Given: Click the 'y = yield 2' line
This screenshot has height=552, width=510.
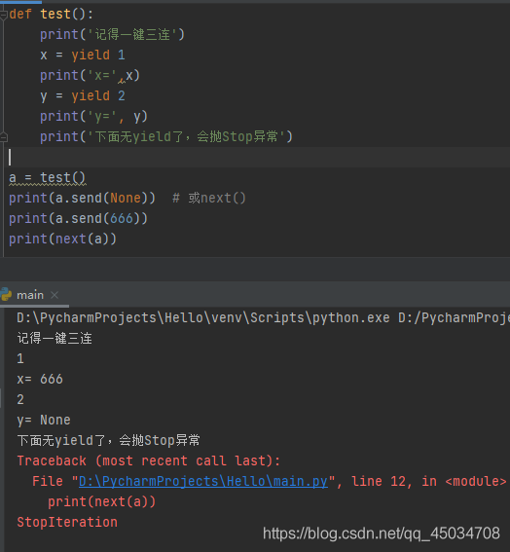Looking at the screenshot, I should [83, 95].
